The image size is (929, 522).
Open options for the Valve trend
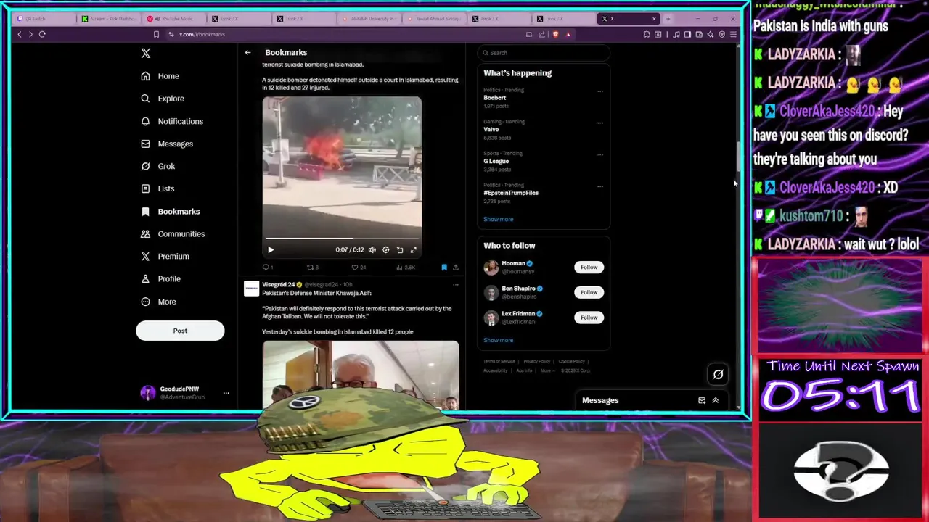click(600, 123)
